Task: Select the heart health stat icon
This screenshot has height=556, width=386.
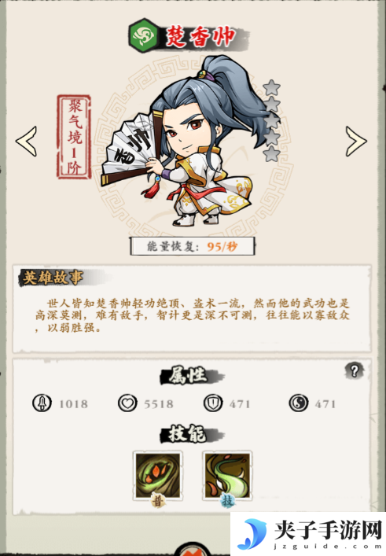Action: pyautogui.click(x=127, y=403)
